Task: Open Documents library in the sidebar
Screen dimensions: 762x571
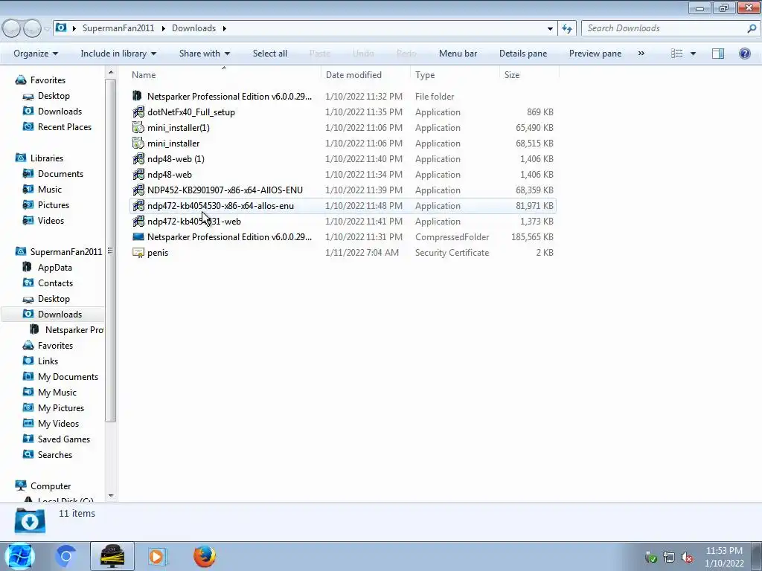Action: click(60, 174)
